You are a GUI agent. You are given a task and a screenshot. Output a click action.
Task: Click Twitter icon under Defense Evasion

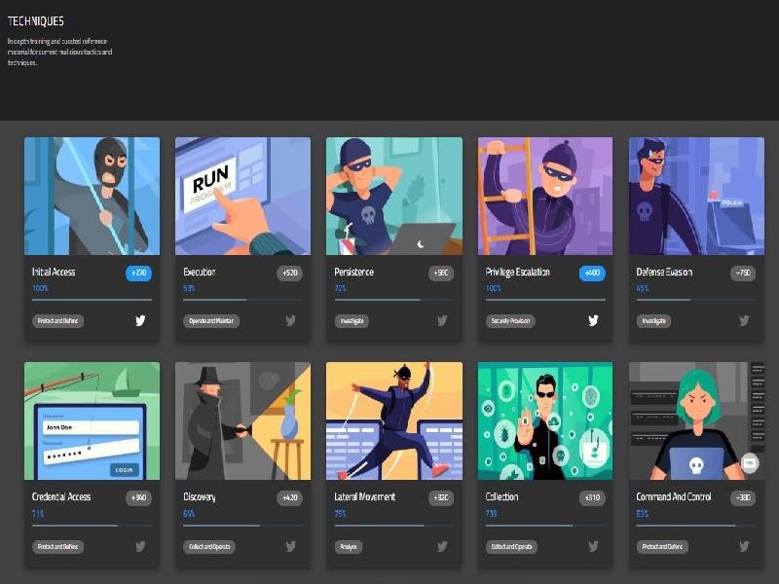pyautogui.click(x=744, y=321)
